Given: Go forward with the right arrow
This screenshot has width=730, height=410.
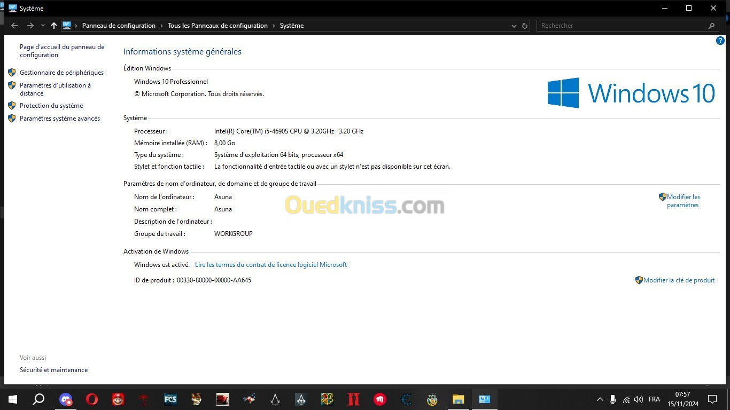Looking at the screenshot, I should pos(30,26).
